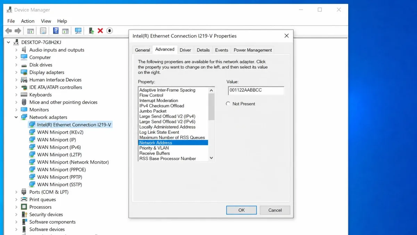Click the Keyboards category icon
This screenshot has height=235, width=417.
[24, 95]
